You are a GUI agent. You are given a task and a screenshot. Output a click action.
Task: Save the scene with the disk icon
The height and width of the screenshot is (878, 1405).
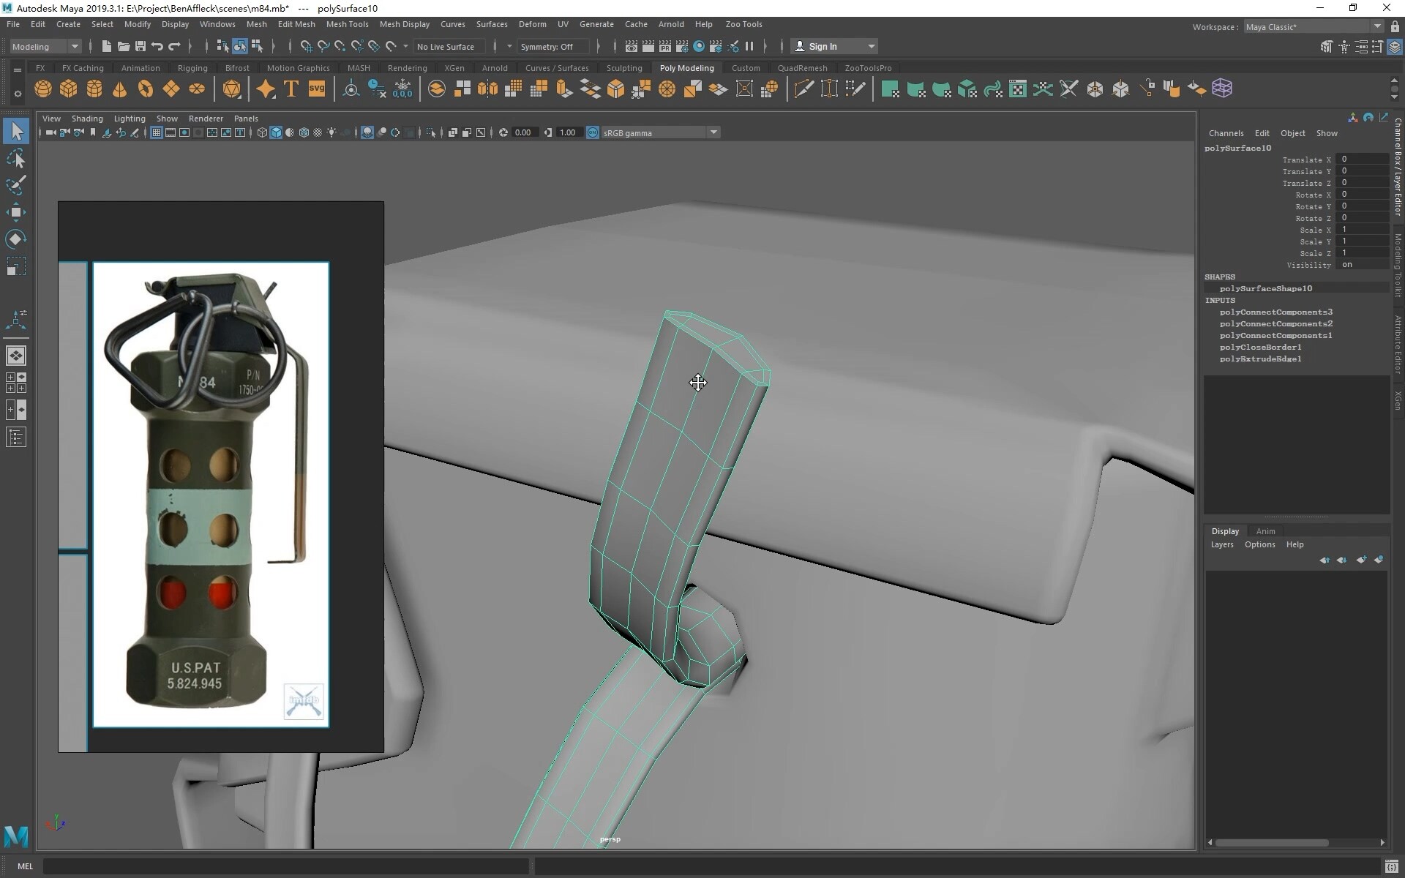[140, 46]
